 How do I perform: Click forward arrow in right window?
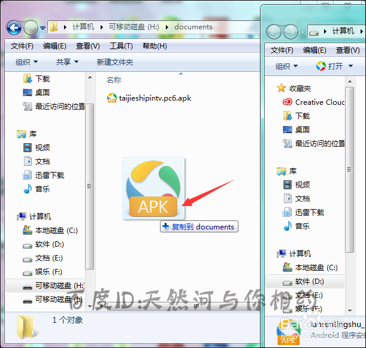point(291,32)
